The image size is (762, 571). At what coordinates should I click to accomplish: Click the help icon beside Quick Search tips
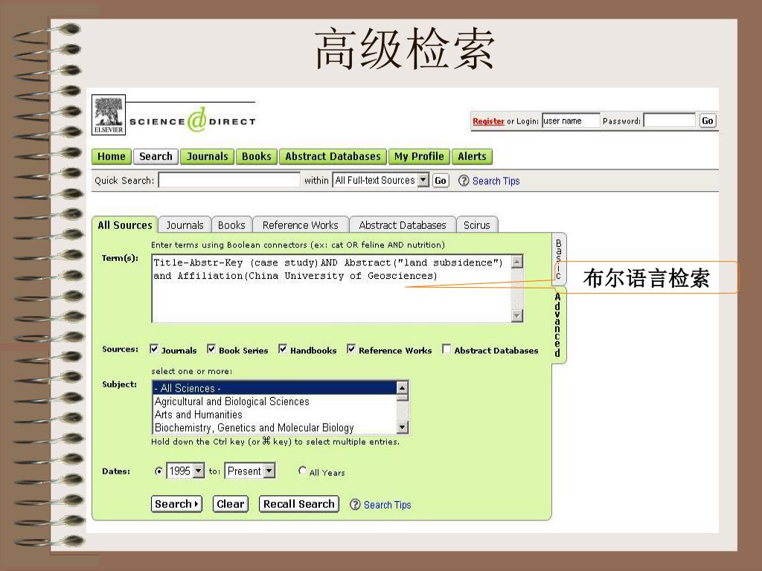pos(464,181)
